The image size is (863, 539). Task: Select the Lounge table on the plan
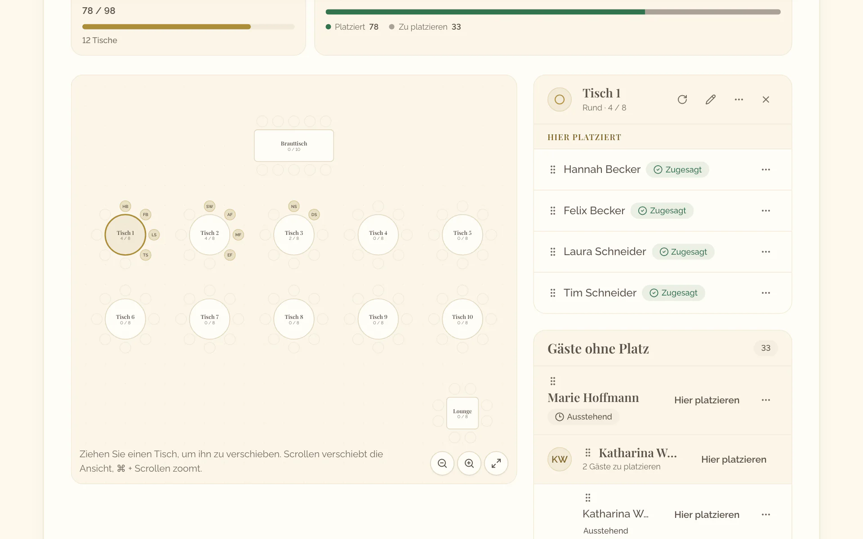coord(463,413)
